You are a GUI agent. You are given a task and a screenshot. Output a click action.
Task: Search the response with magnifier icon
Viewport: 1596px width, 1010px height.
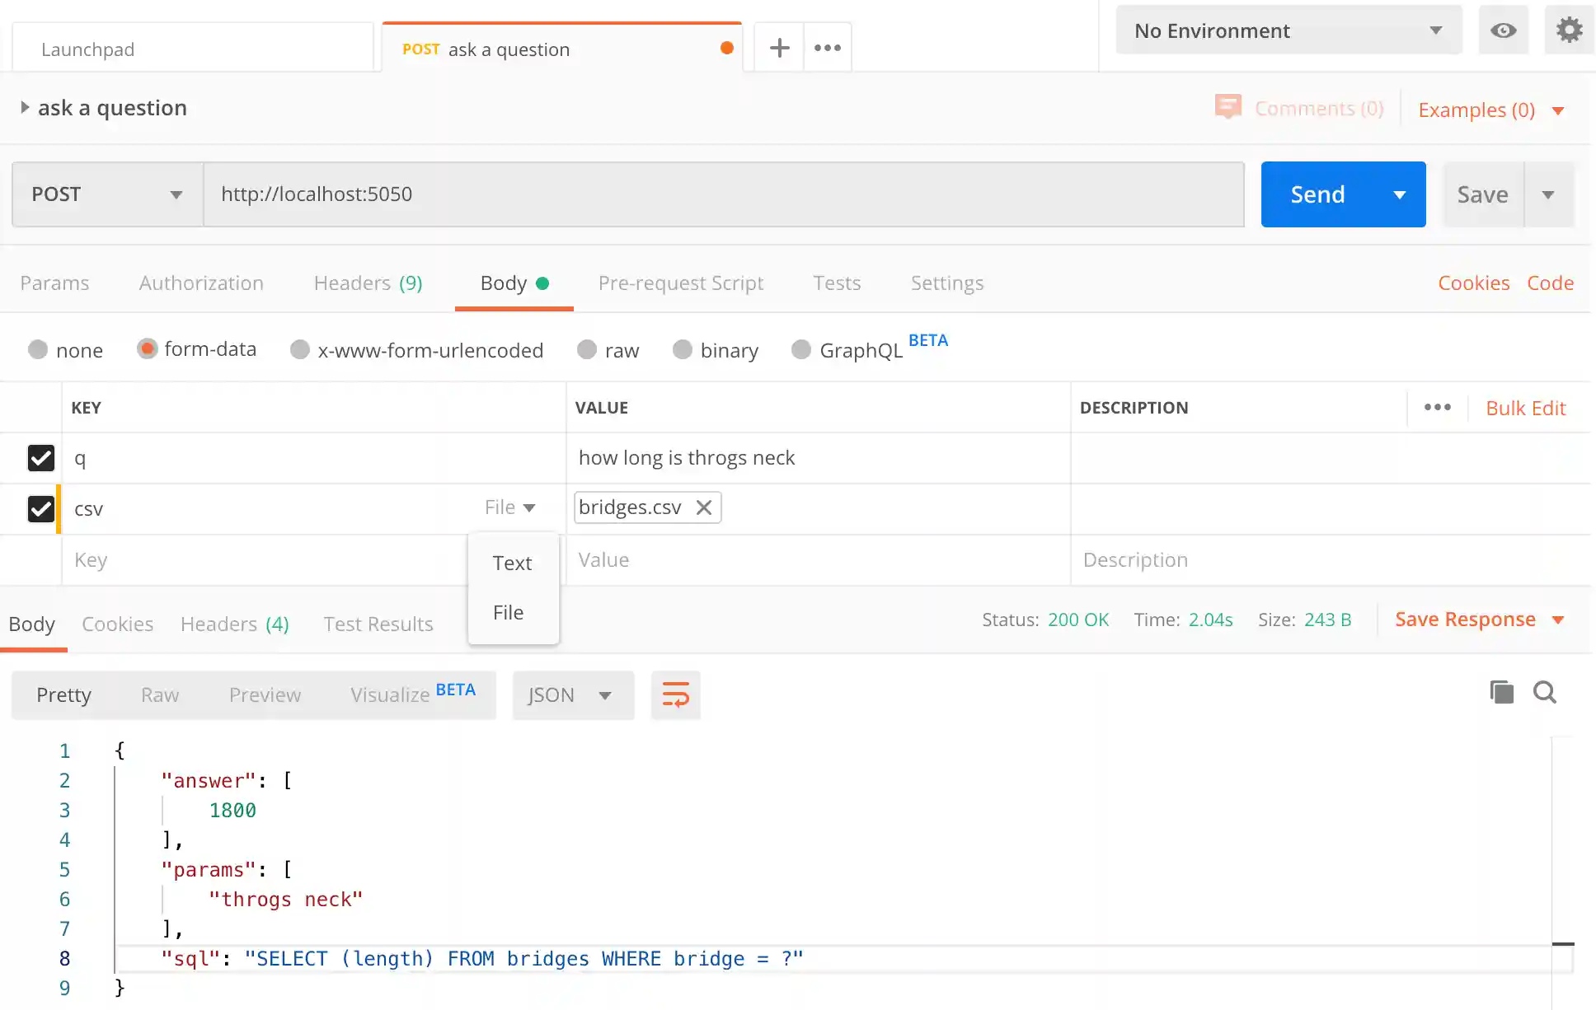point(1544,692)
